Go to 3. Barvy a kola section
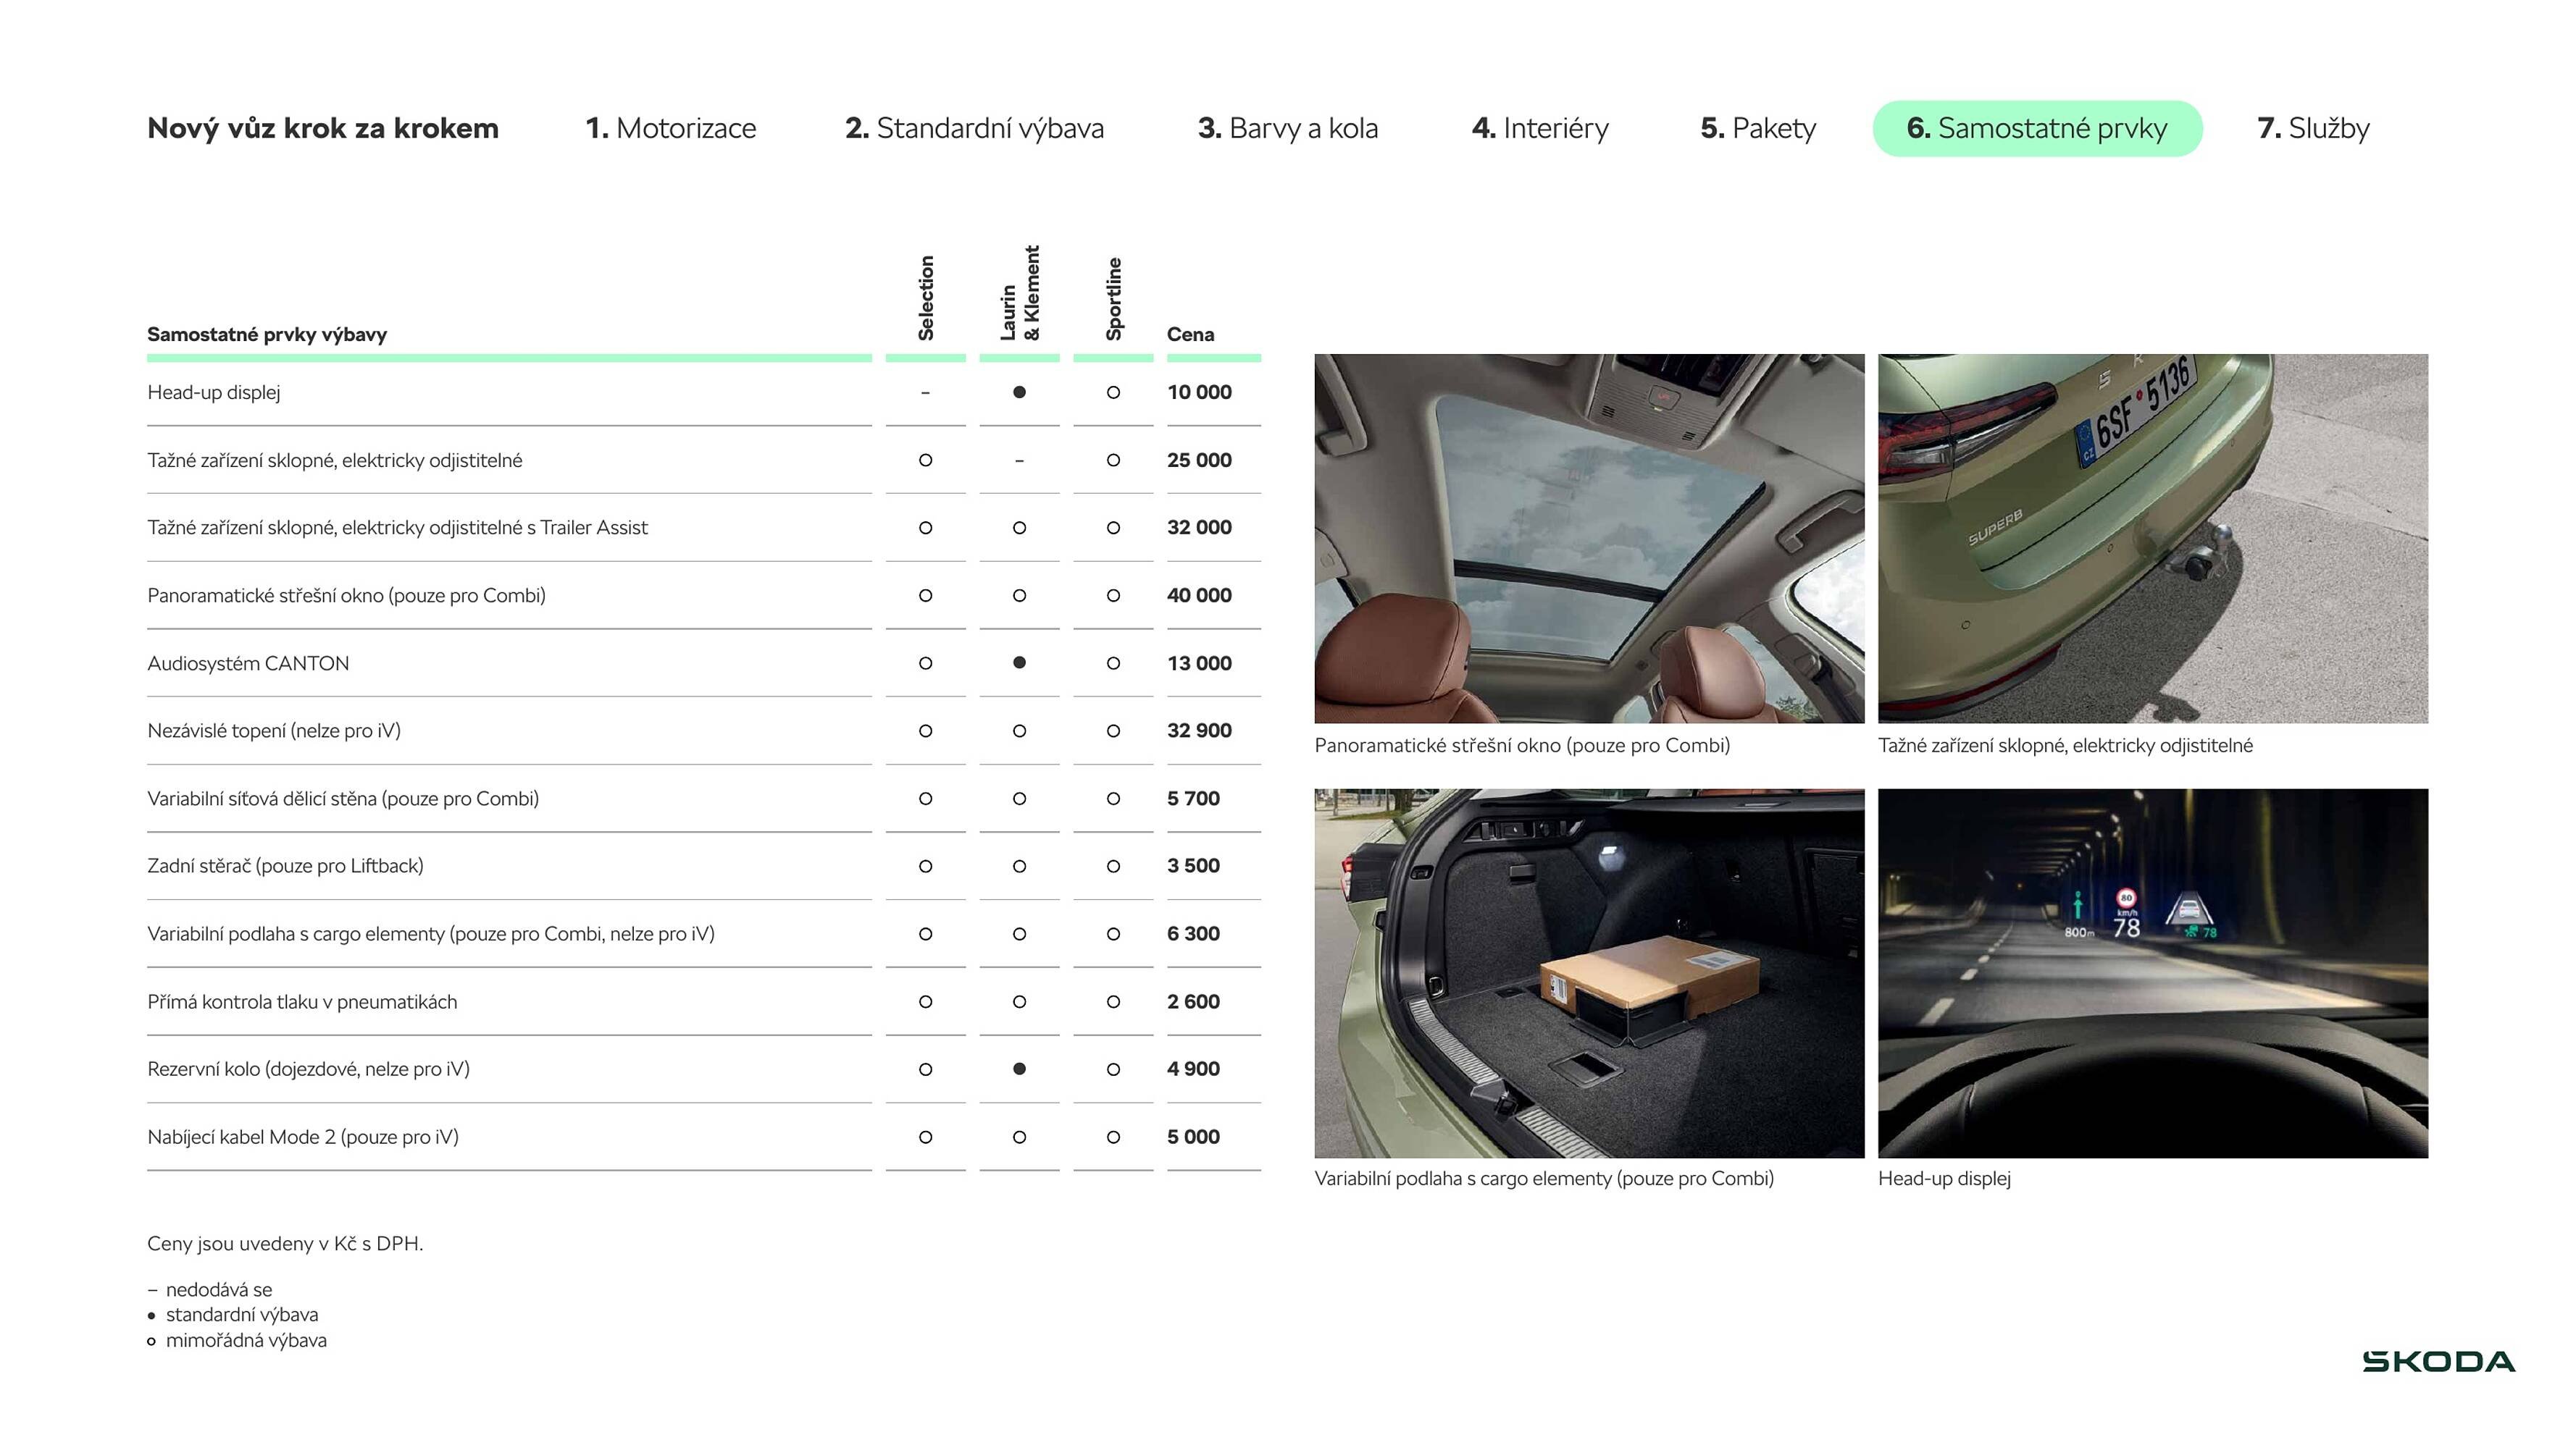This screenshot has width=2576, height=1448. click(1288, 128)
